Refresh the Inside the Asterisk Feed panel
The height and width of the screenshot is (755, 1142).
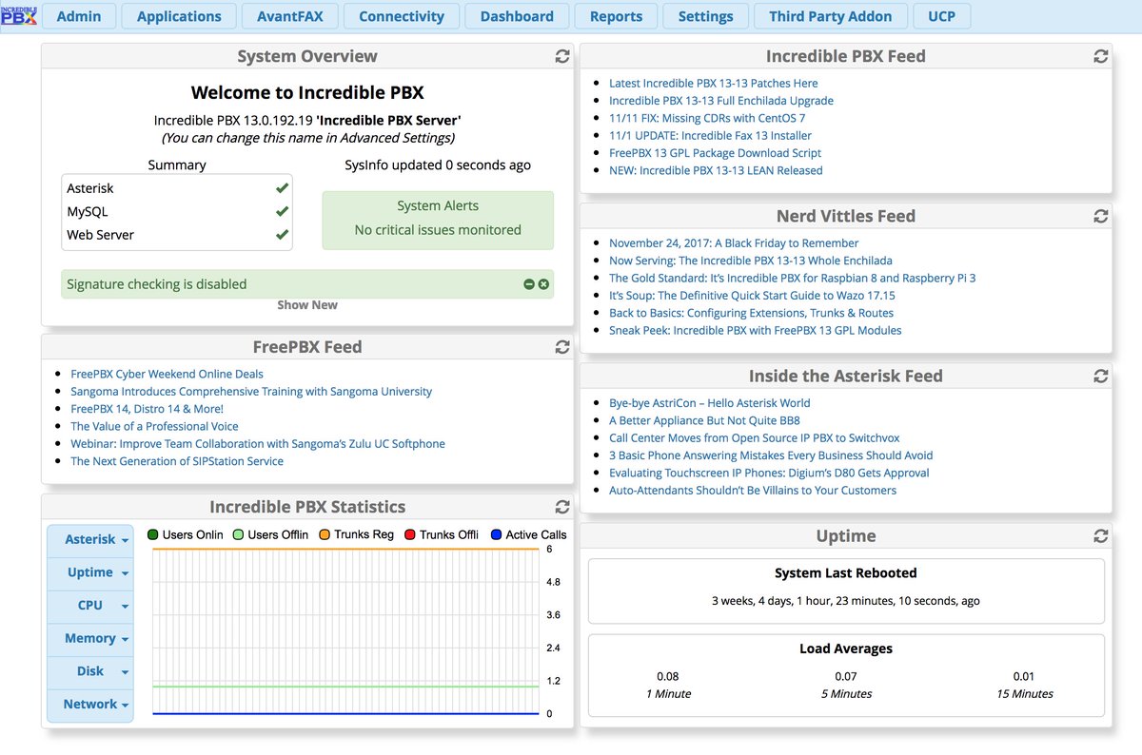(x=1101, y=376)
